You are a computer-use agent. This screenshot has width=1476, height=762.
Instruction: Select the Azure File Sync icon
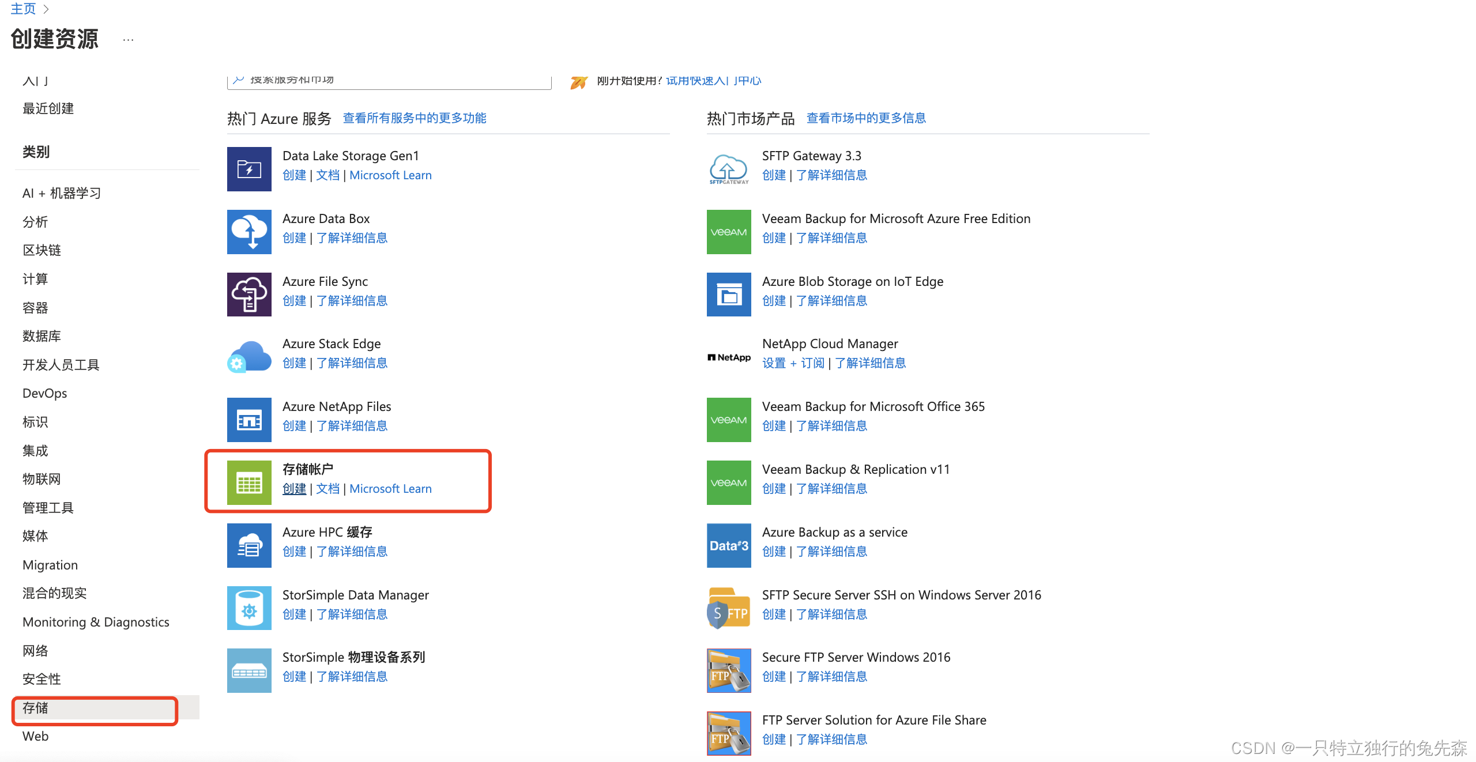[249, 295]
